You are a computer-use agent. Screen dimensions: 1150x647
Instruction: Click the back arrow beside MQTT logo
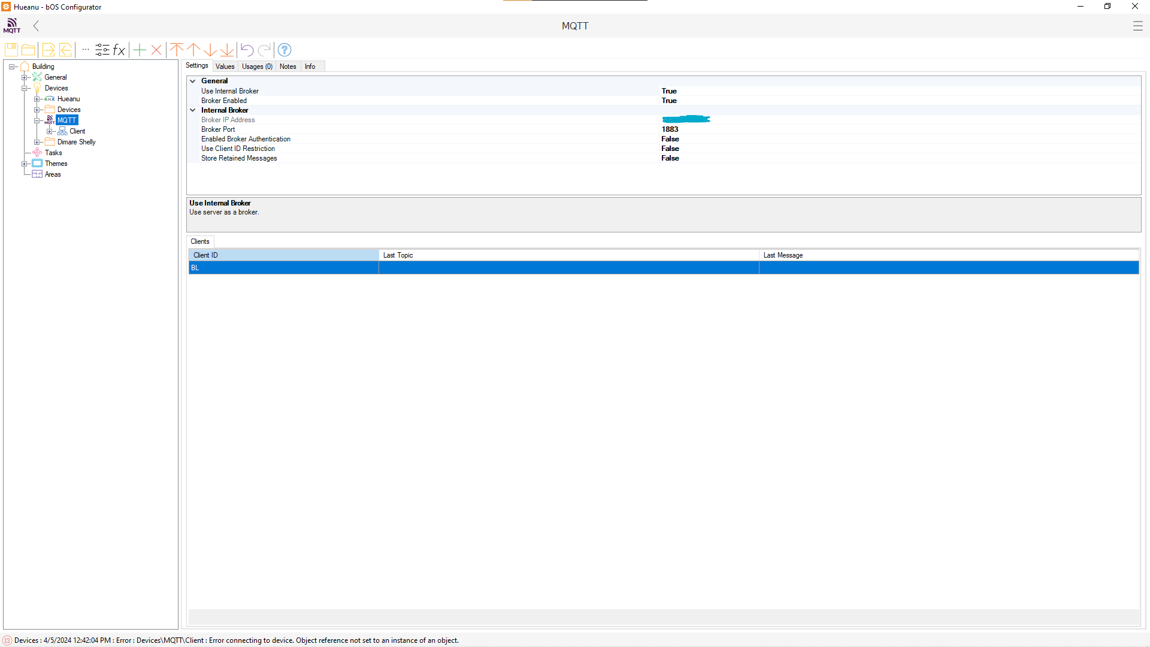(x=37, y=26)
